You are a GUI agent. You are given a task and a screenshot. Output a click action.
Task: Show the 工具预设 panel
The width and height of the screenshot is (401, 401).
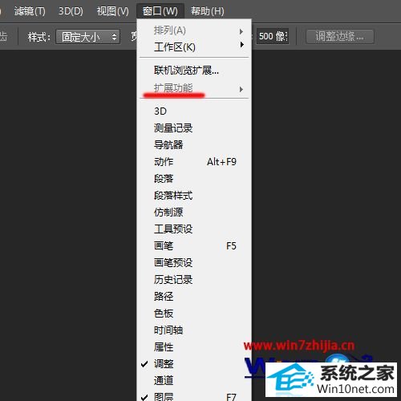pyautogui.click(x=194, y=229)
